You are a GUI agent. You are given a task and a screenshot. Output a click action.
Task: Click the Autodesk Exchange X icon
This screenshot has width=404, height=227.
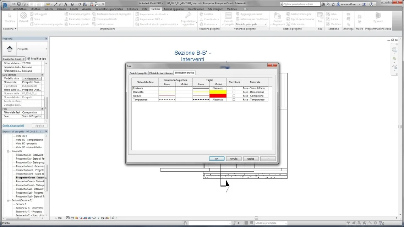[x=364, y=4]
